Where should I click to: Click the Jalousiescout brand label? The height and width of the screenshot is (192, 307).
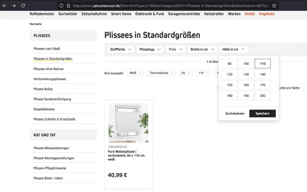click(117, 147)
